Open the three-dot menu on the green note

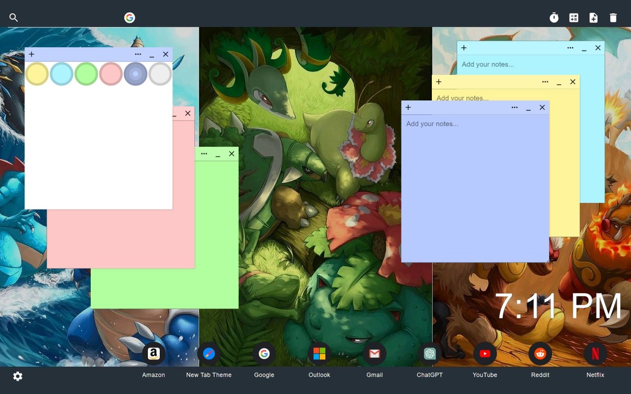(x=204, y=154)
